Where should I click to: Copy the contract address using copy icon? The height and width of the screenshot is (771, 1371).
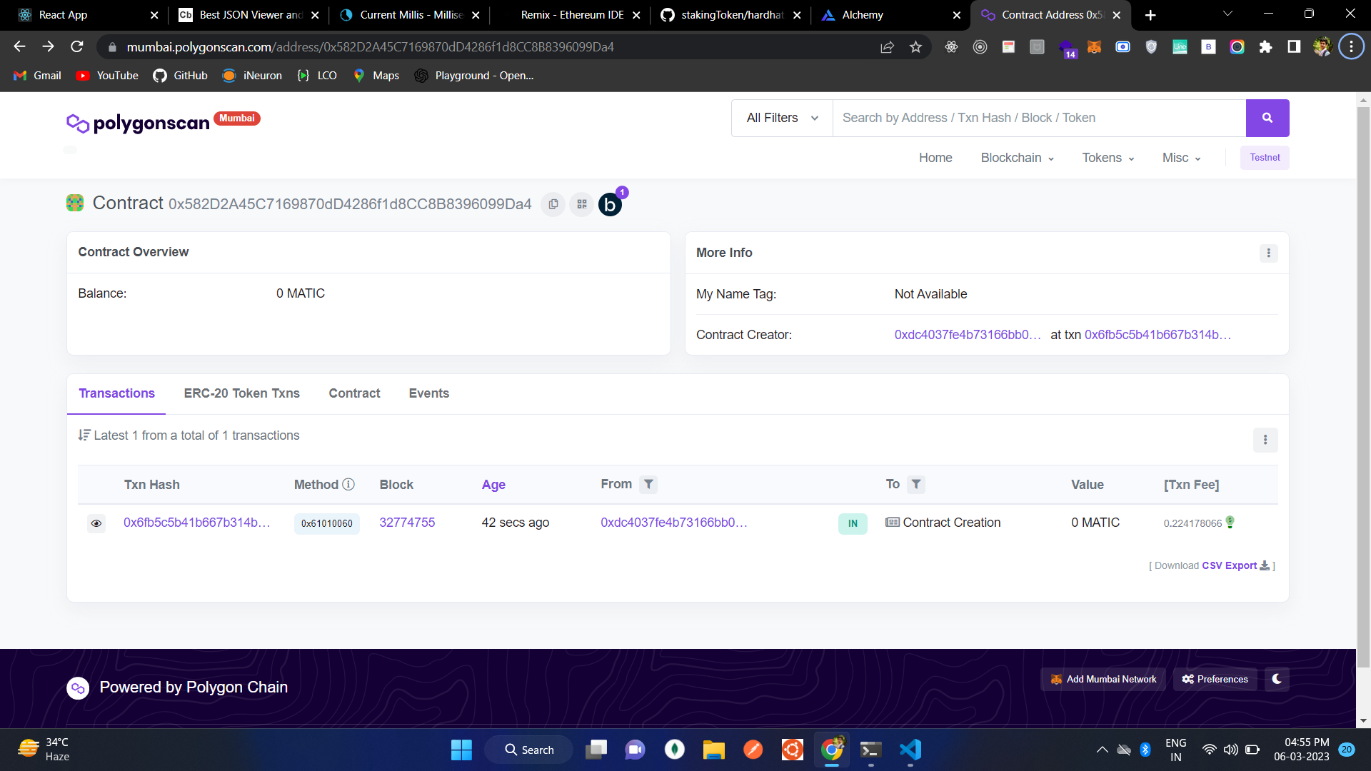tap(553, 204)
